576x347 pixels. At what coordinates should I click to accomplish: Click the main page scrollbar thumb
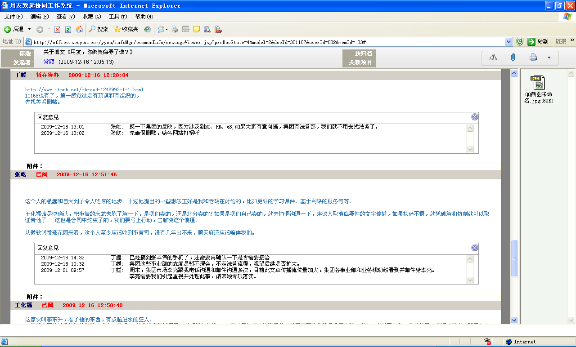(x=514, y=258)
